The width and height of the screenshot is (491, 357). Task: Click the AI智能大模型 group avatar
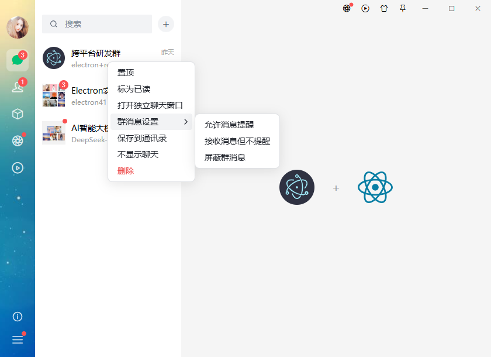coord(54,133)
